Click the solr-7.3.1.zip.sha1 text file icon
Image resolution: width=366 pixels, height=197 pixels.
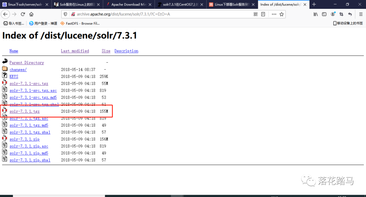(5, 158)
